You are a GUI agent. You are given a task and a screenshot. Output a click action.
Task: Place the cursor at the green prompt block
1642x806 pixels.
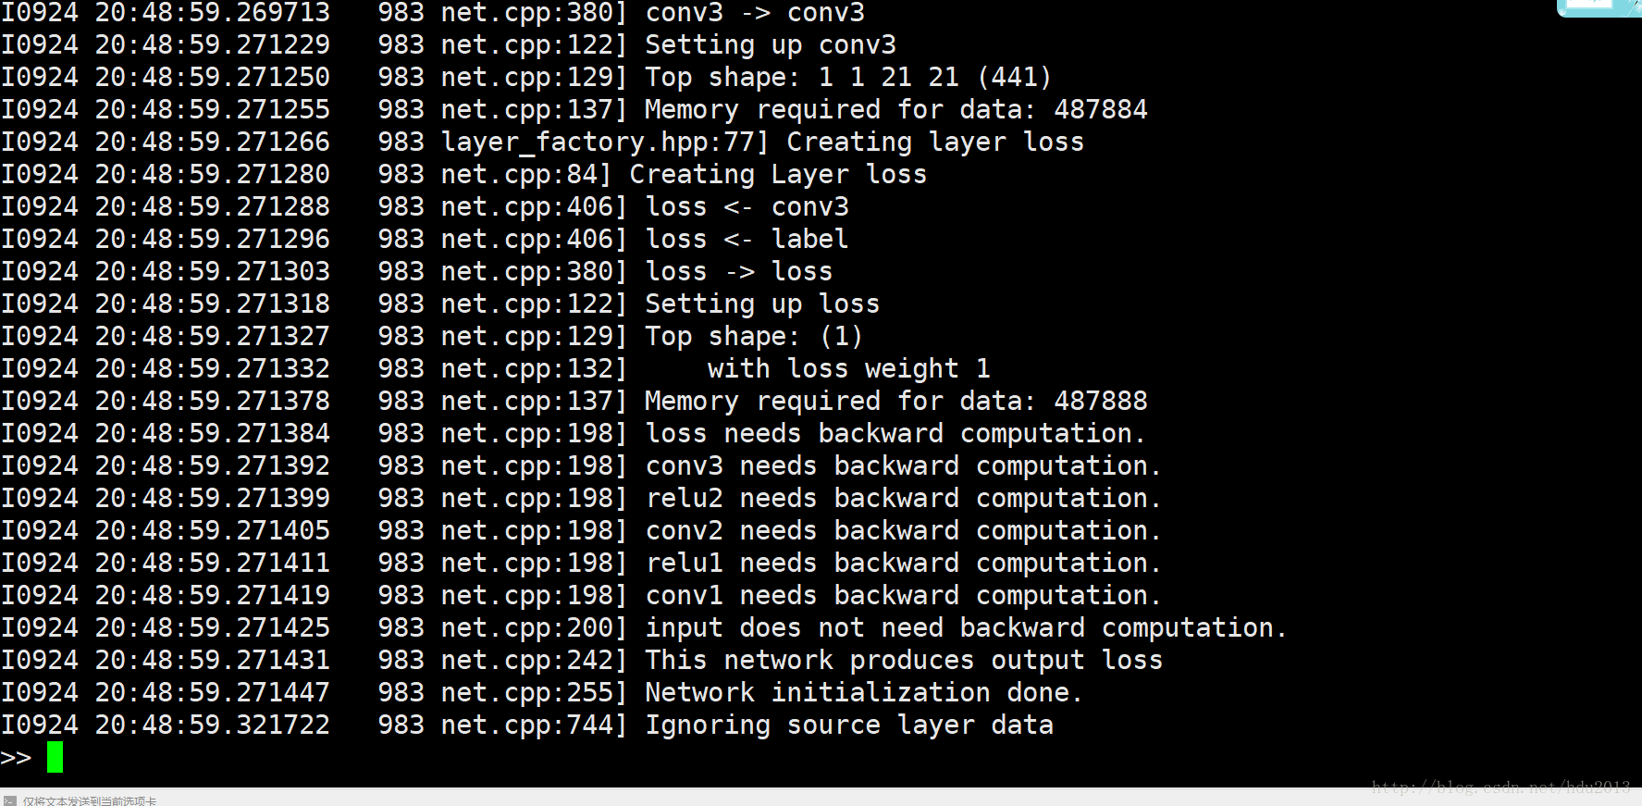tap(56, 757)
